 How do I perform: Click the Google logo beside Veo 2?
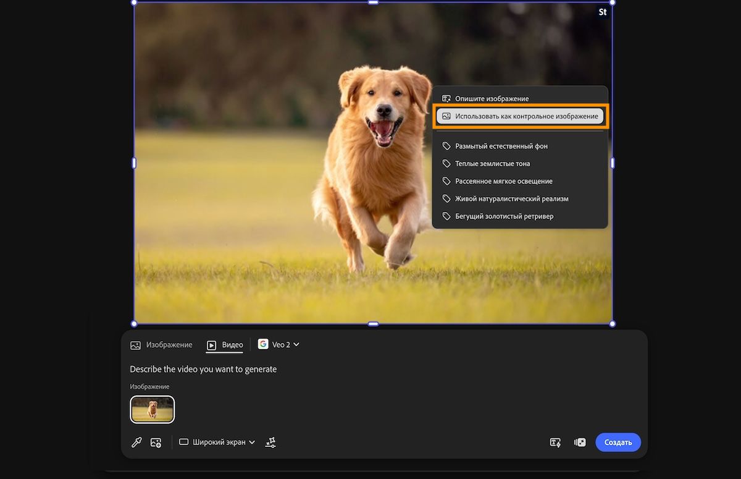coord(263,344)
